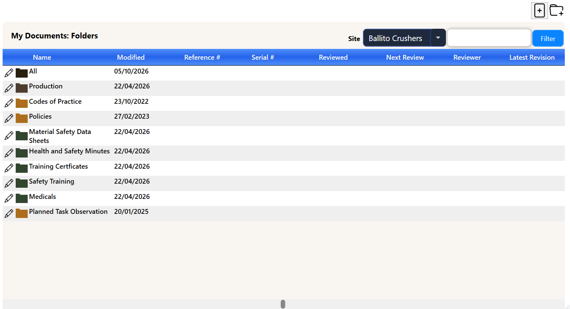The height and width of the screenshot is (309, 570).
Task: Open the Codes of Practice folder icon
Action: pos(22,103)
